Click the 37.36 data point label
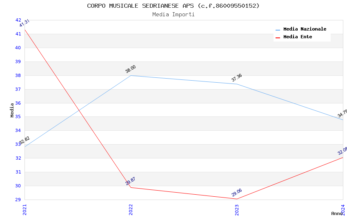 pos(237,78)
